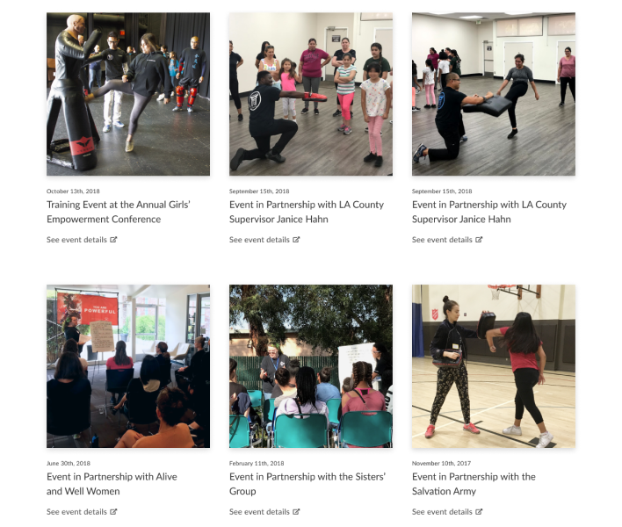Open the gym basketball court training photo
Viewport: 622px width, 527px height.
[494, 366]
